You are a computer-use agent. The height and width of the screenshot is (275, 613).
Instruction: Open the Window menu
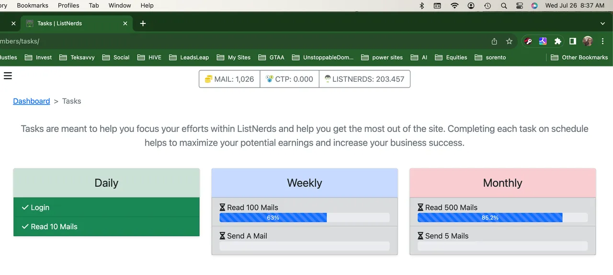pyautogui.click(x=120, y=5)
